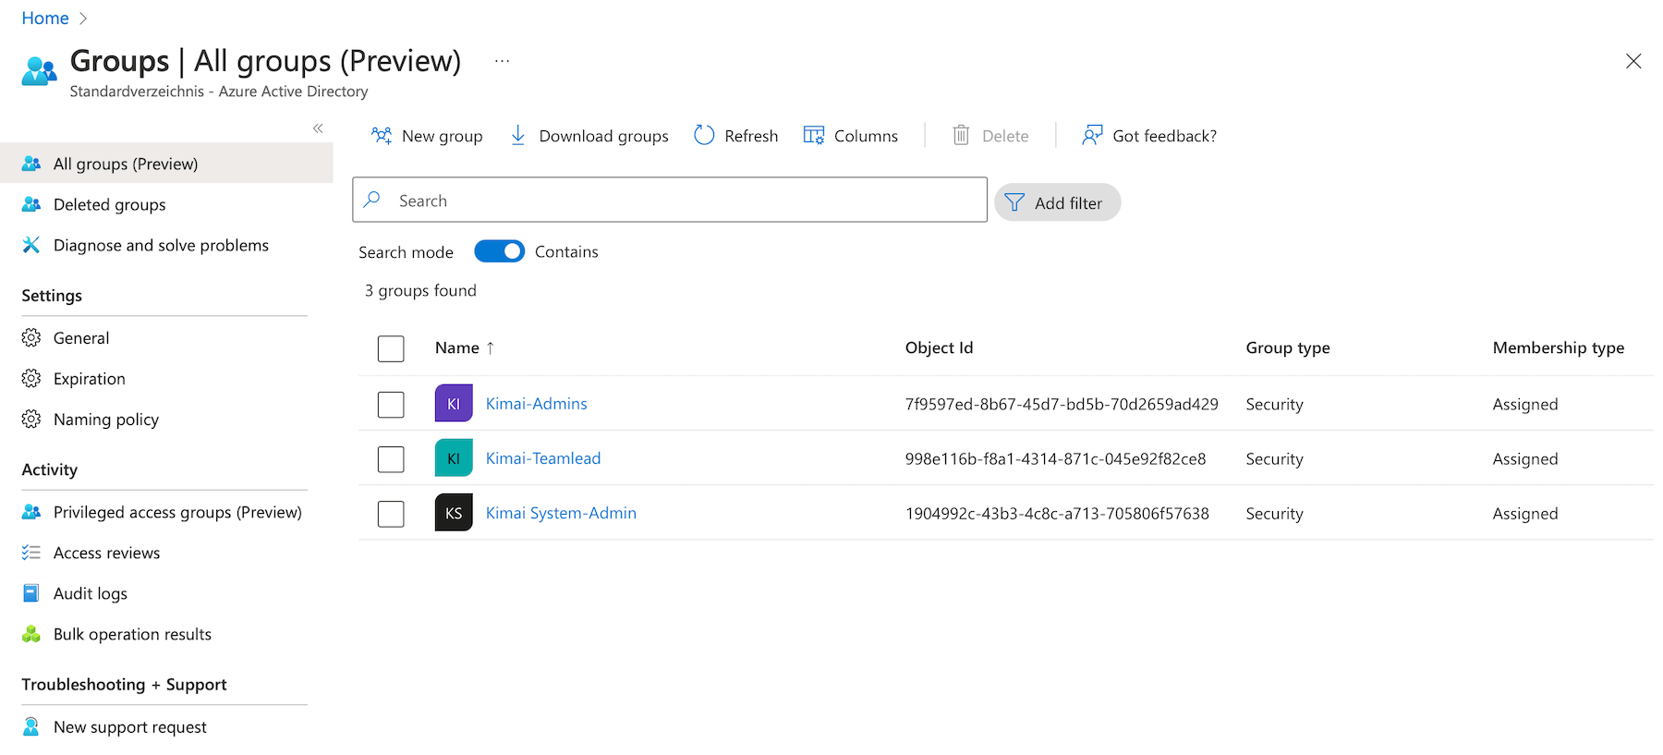Click the Access reviews checklist icon
The height and width of the screenshot is (755, 1663).
point(31,553)
